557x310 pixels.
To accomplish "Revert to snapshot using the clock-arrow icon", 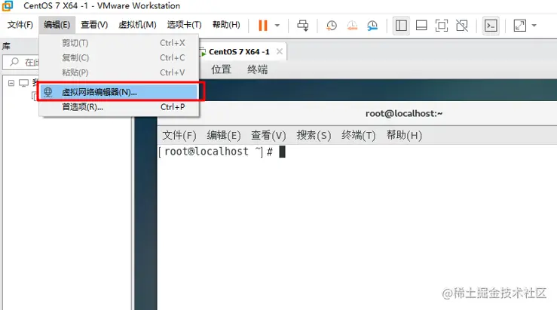I will click(x=352, y=26).
